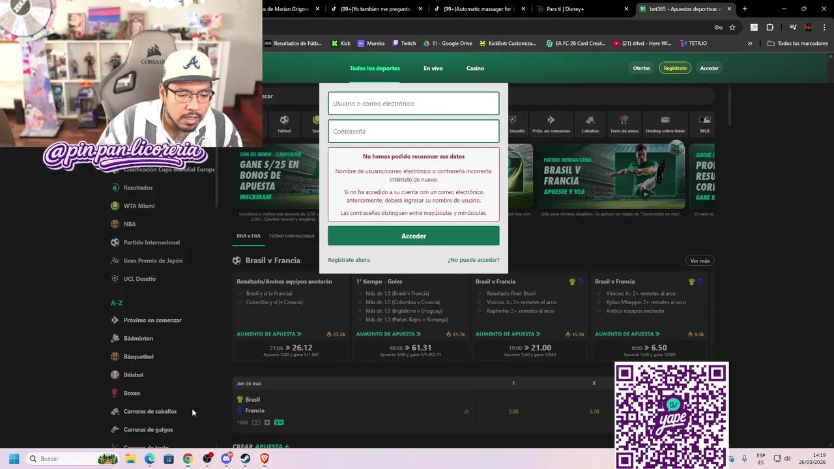Viewport: 834px width, 469px height.
Task: Open the Twitch bookmark
Action: pyautogui.click(x=404, y=44)
